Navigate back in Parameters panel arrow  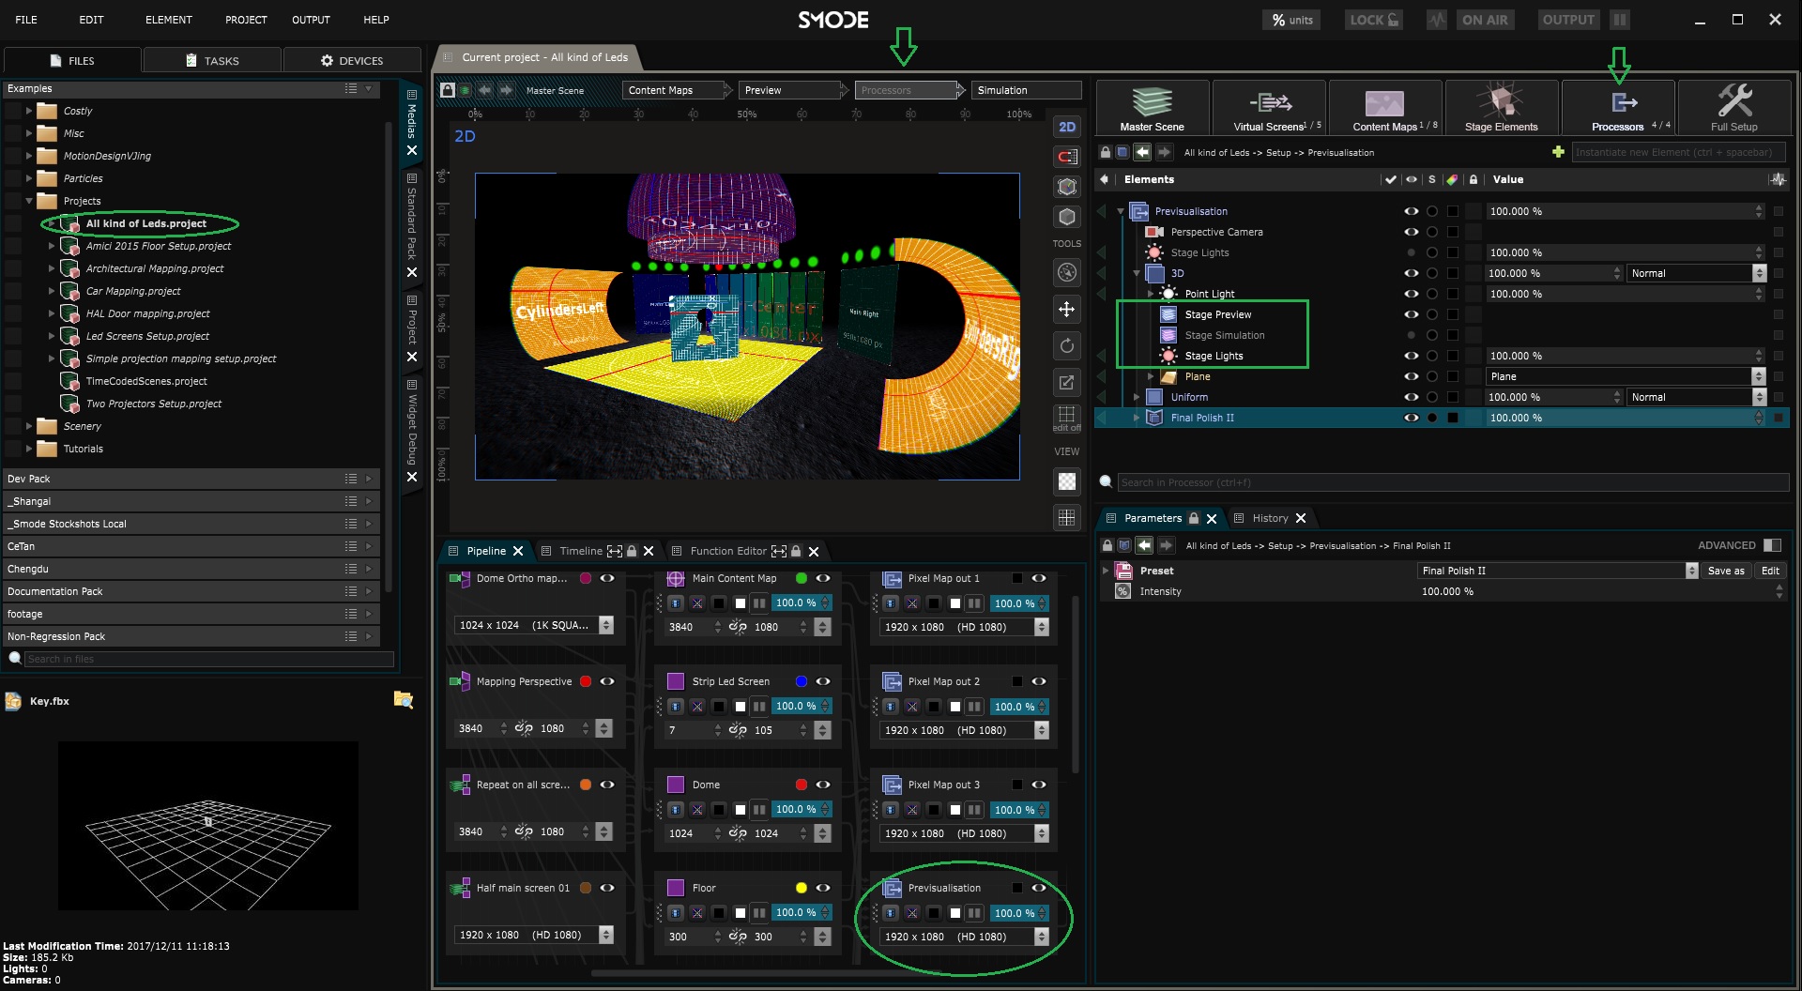(x=1144, y=545)
